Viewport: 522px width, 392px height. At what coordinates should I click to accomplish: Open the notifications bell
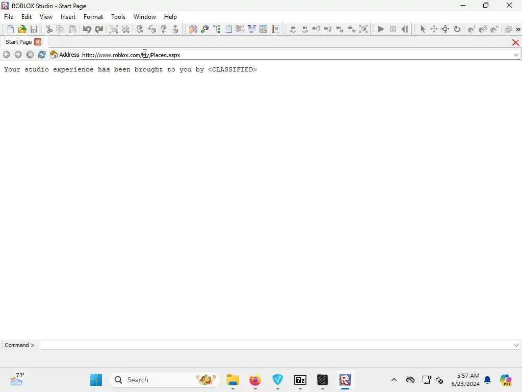487,380
